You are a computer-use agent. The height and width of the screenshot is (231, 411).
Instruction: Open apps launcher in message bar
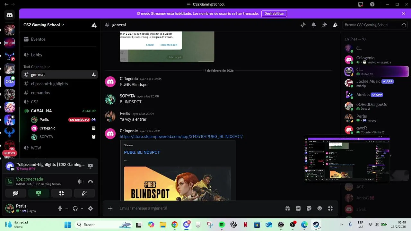click(330, 208)
